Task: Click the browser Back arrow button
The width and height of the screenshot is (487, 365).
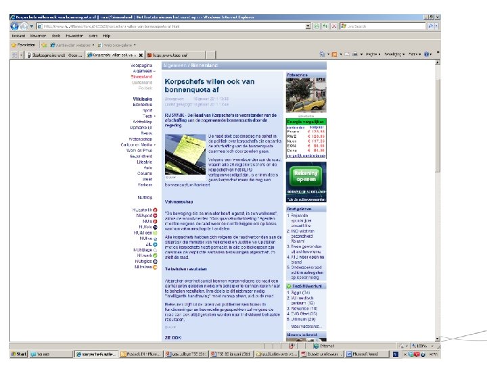Action: [x=15, y=26]
